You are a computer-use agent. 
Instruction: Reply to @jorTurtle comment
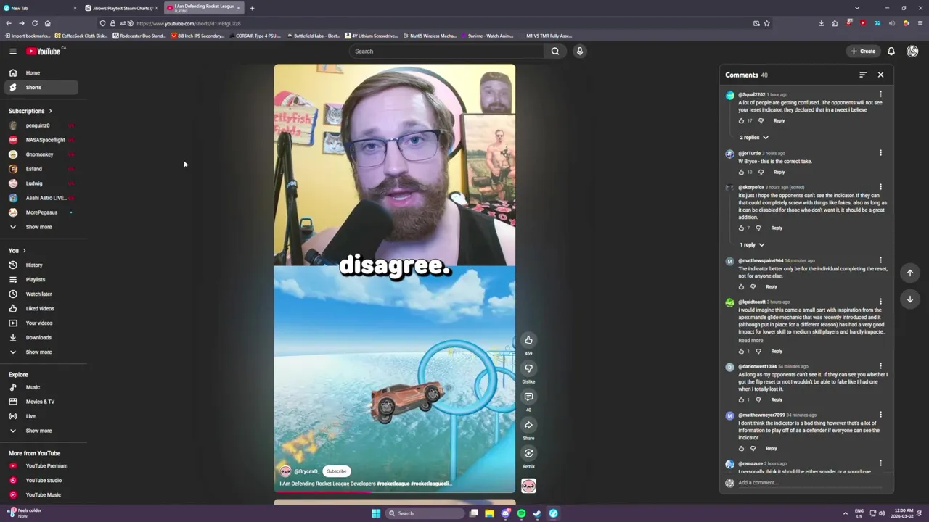779,172
